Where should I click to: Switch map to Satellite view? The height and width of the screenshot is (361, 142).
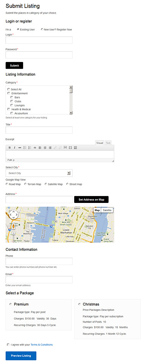[107, 210]
